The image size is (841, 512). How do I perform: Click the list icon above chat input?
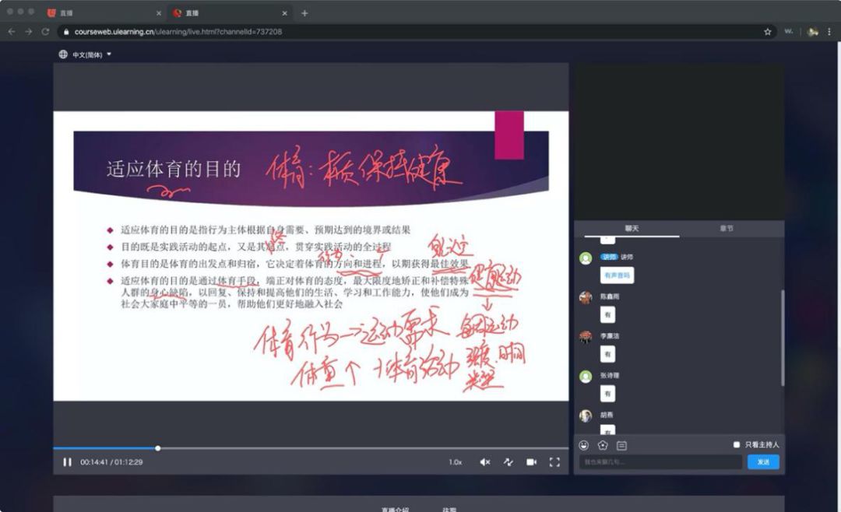621,445
